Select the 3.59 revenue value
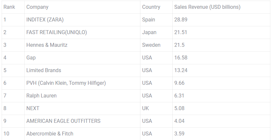Viewport: 272px width, 140px height. pos(179,134)
